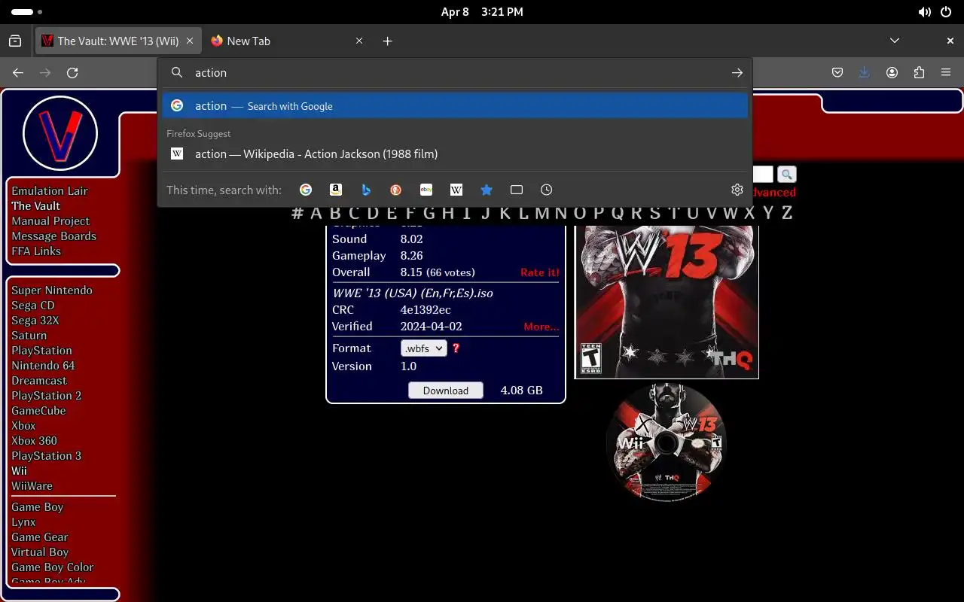Browse games starting with # symbol
The height and width of the screenshot is (602, 964).
coord(297,213)
